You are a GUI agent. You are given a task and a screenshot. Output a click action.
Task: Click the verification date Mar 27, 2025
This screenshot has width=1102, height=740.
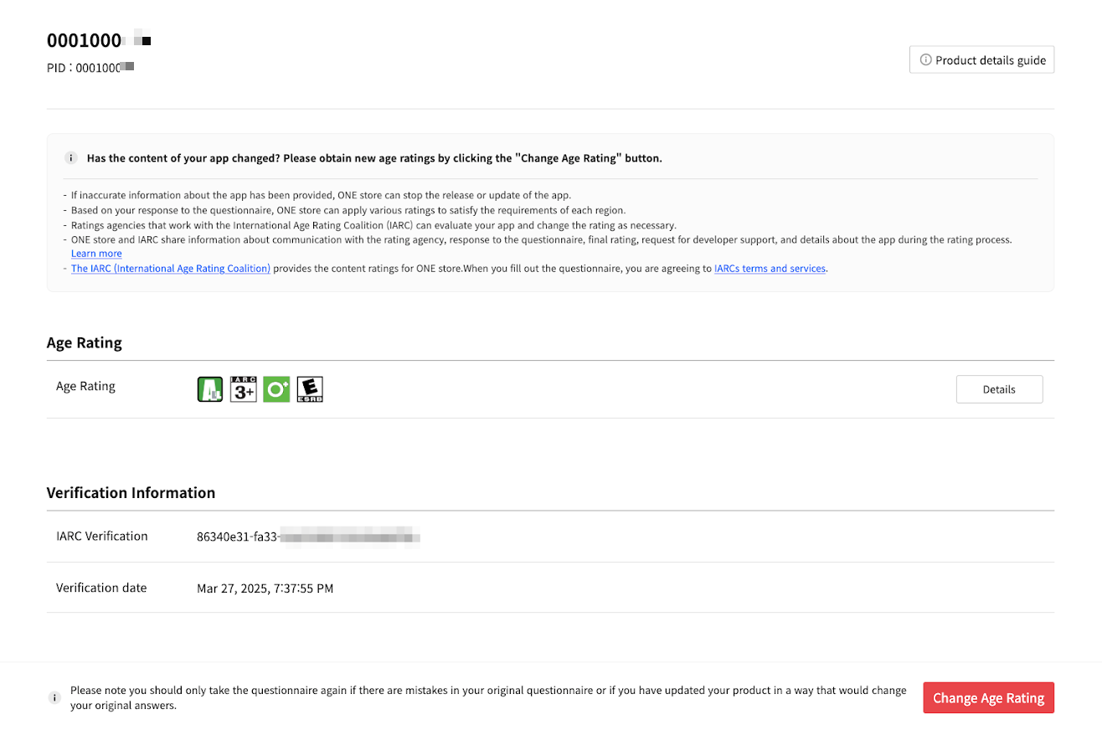265,588
